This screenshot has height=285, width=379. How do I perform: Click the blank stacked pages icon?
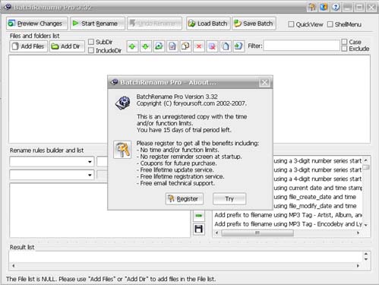pyautogui.click(x=226, y=46)
